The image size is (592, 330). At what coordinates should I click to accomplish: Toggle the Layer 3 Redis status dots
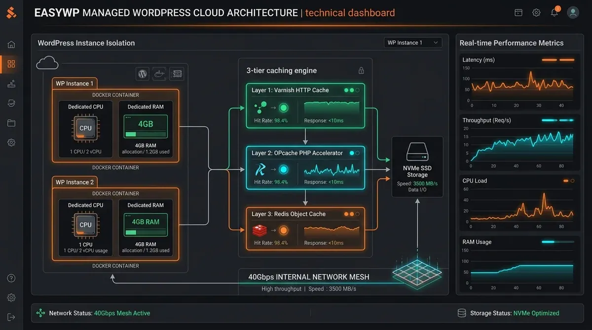[352, 214]
